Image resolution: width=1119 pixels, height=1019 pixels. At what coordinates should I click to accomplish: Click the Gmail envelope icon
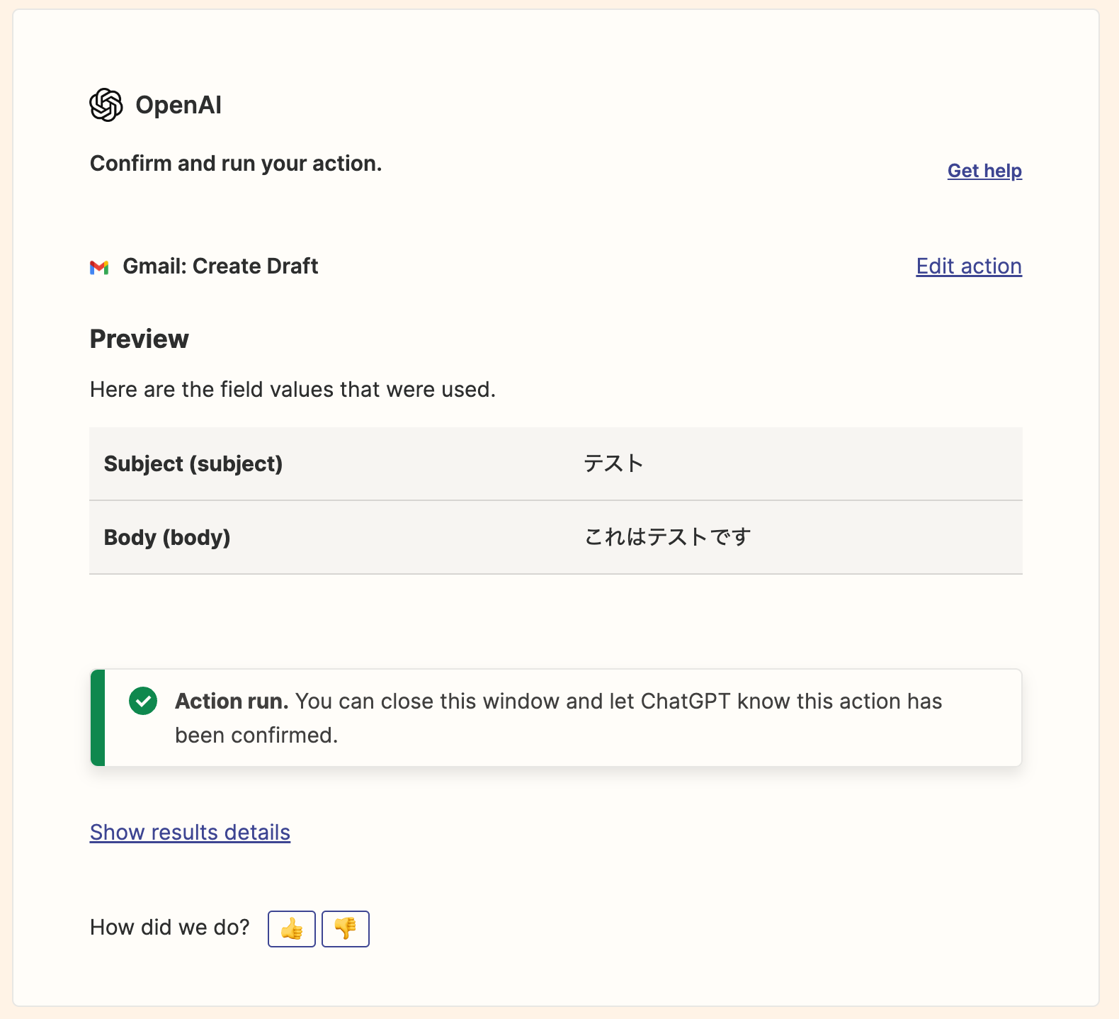pos(99,267)
